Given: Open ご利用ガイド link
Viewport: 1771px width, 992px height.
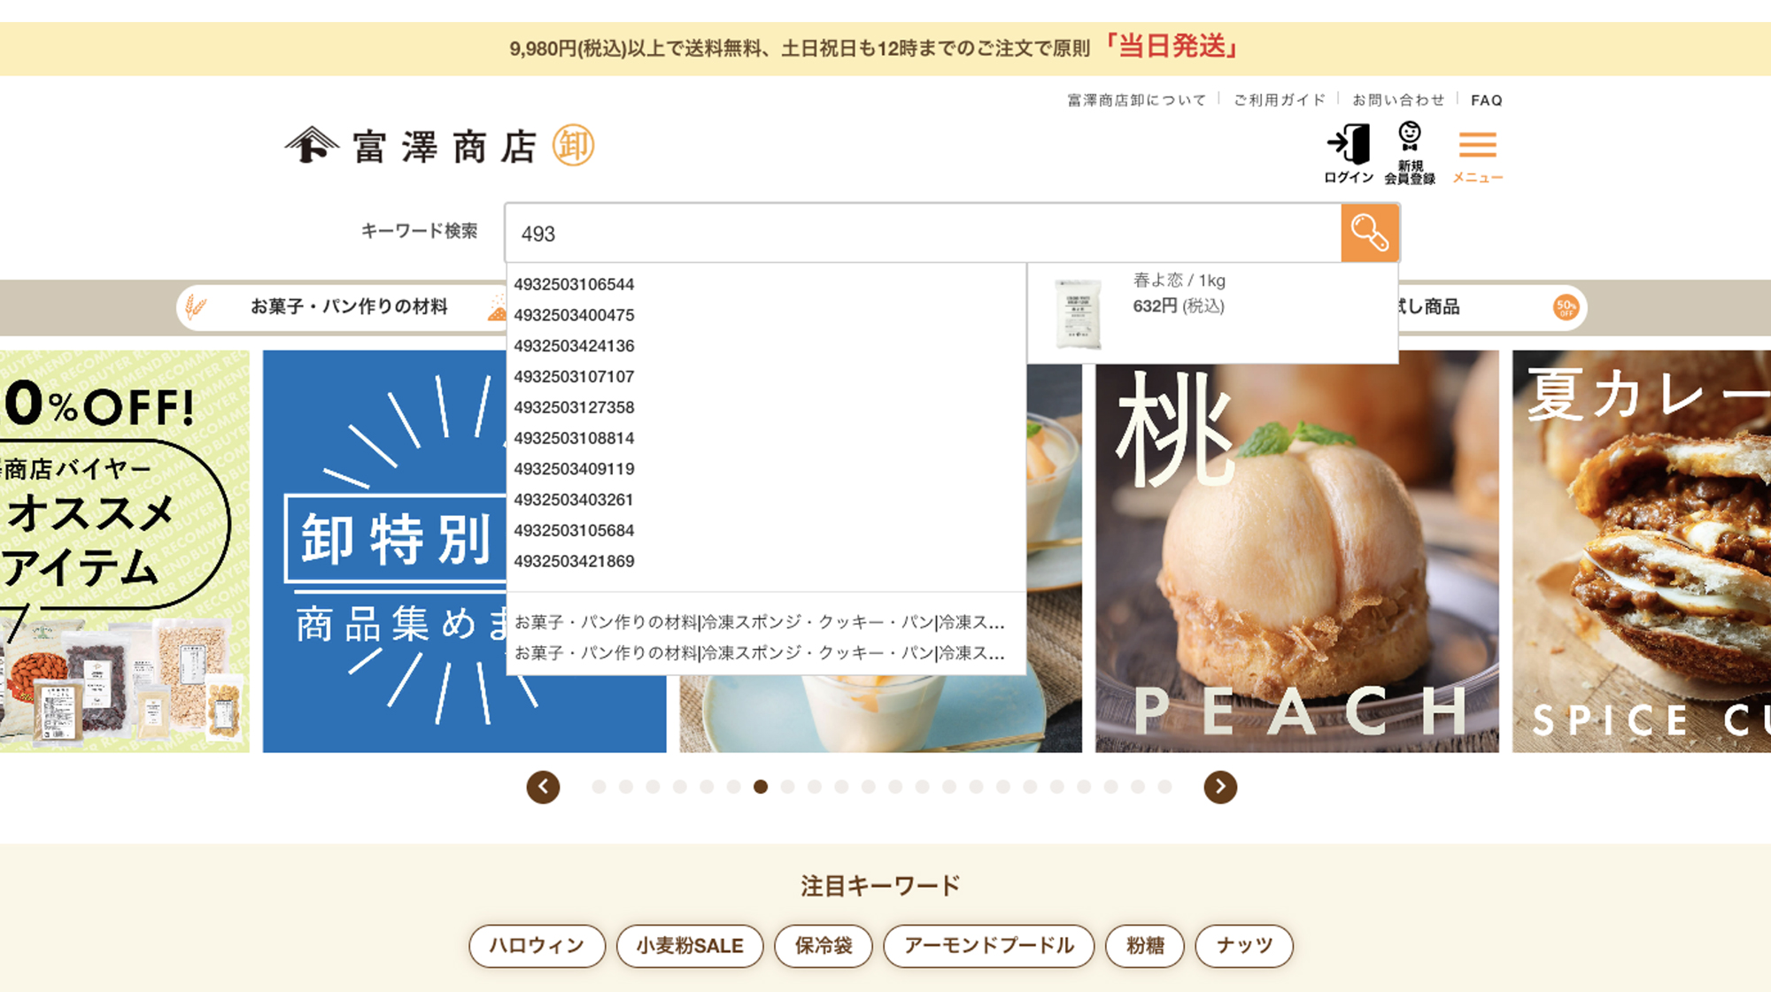Looking at the screenshot, I should tap(1279, 100).
